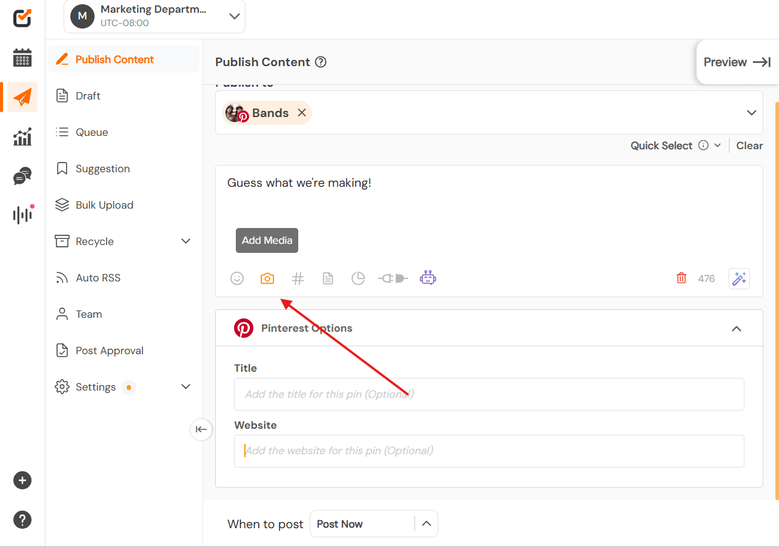Click the pin Title input field
This screenshot has height=547, width=779.
[x=489, y=394]
